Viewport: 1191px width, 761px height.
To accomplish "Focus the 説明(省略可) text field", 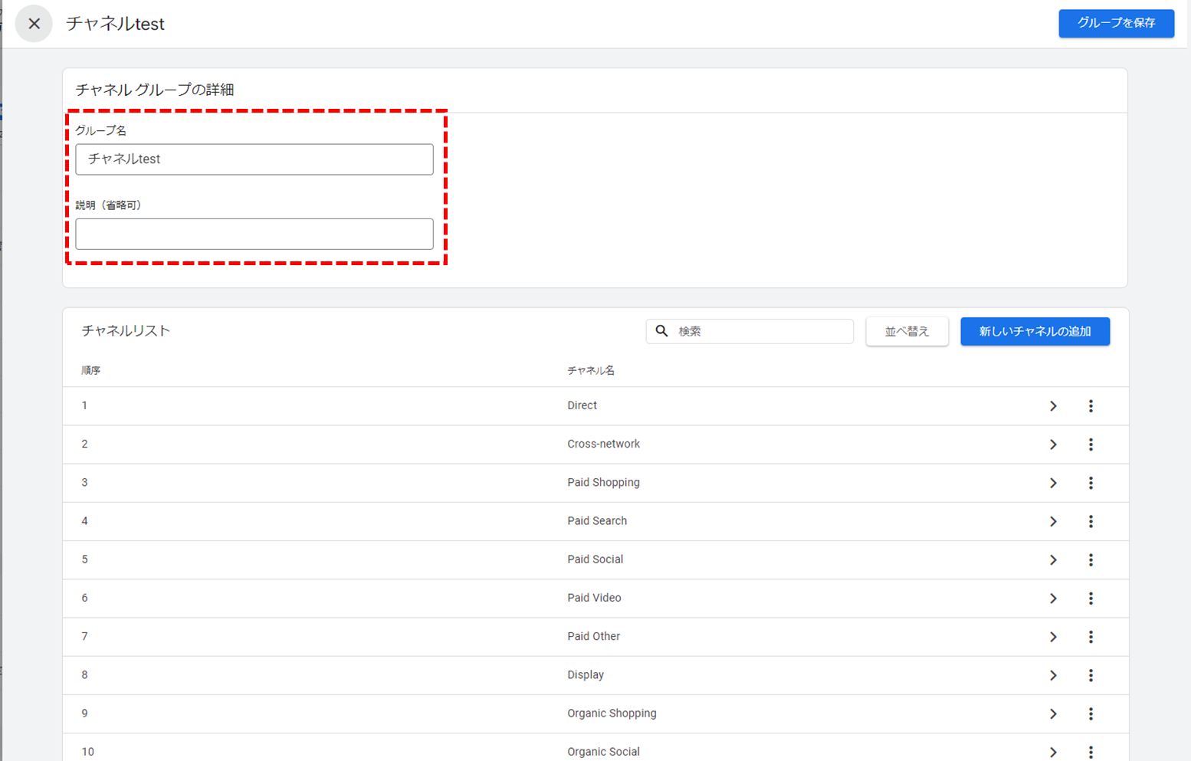I will coord(254,234).
